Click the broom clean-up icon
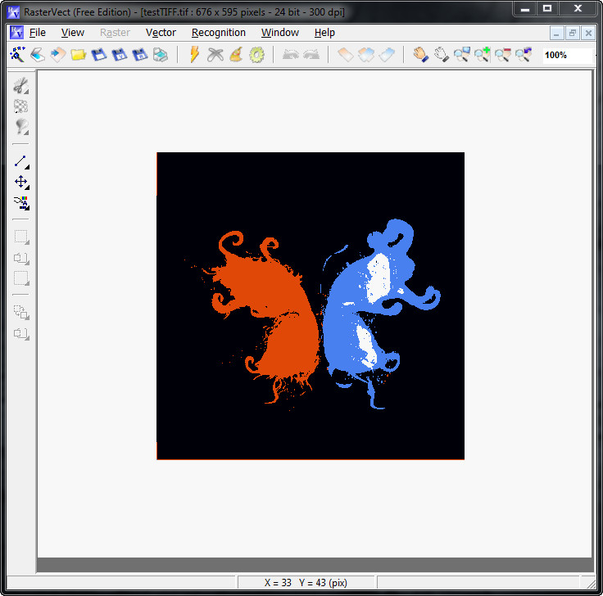Viewport: 603px width, 596px height. coord(236,55)
